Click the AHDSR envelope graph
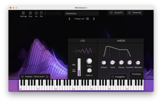 coord(117,51)
